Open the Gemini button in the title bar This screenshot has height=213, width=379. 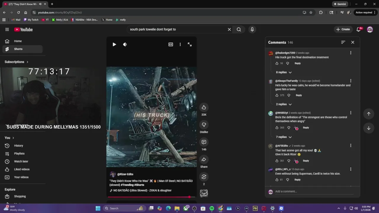pyautogui.click(x=340, y=4)
